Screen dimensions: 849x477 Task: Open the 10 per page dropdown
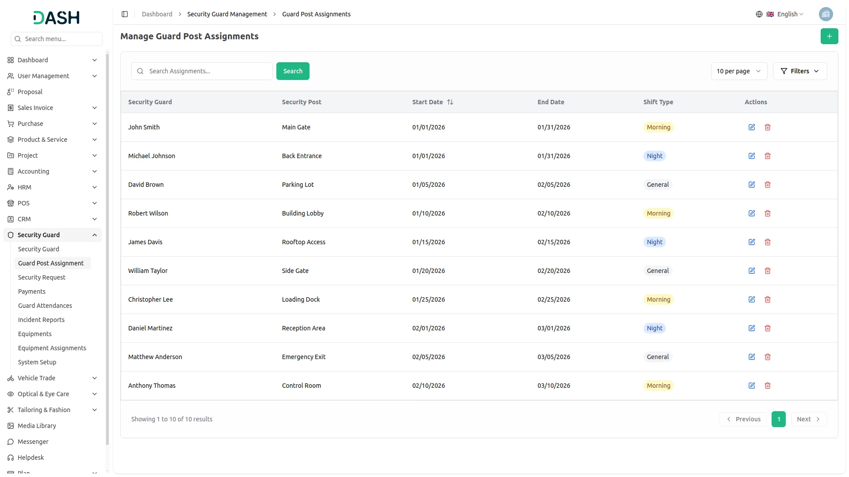pos(738,71)
